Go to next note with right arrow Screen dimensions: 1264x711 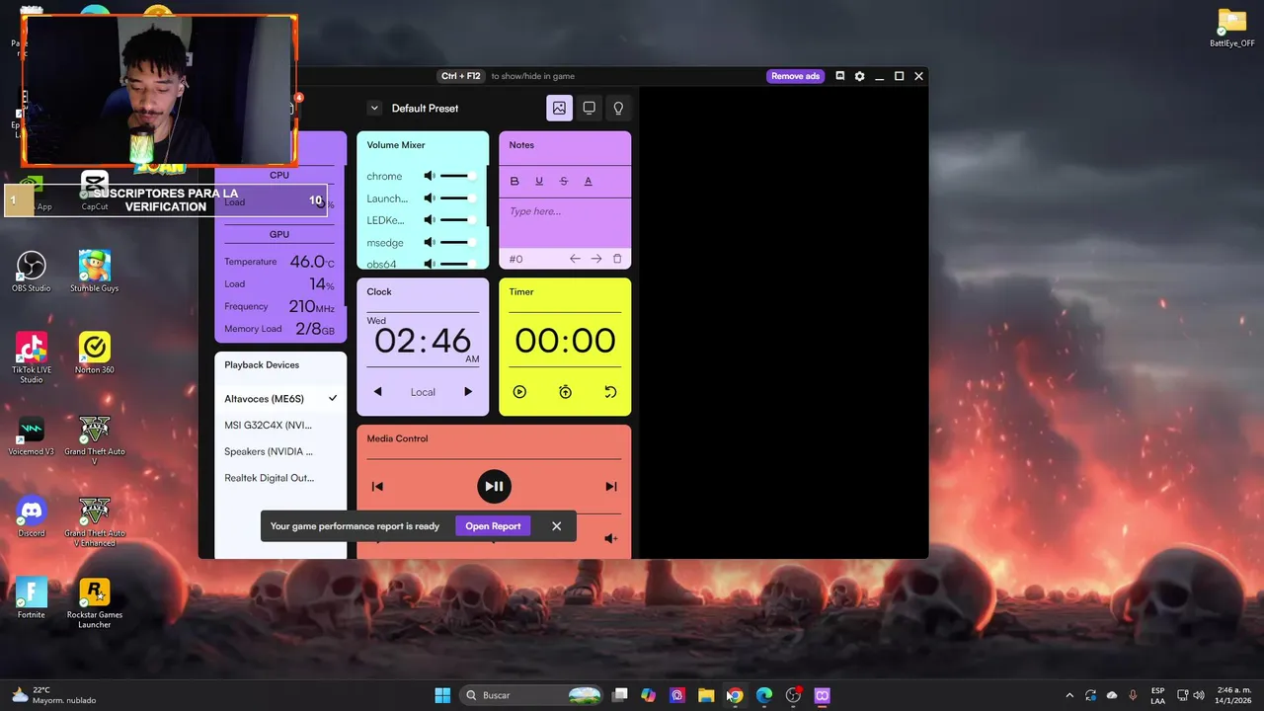tap(596, 259)
